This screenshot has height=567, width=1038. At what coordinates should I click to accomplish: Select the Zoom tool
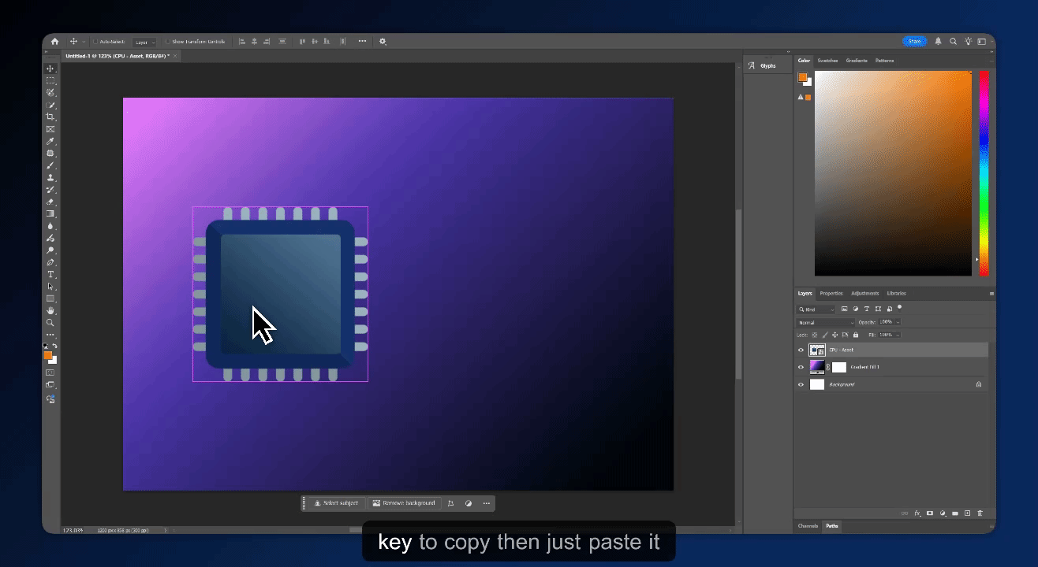coord(50,322)
